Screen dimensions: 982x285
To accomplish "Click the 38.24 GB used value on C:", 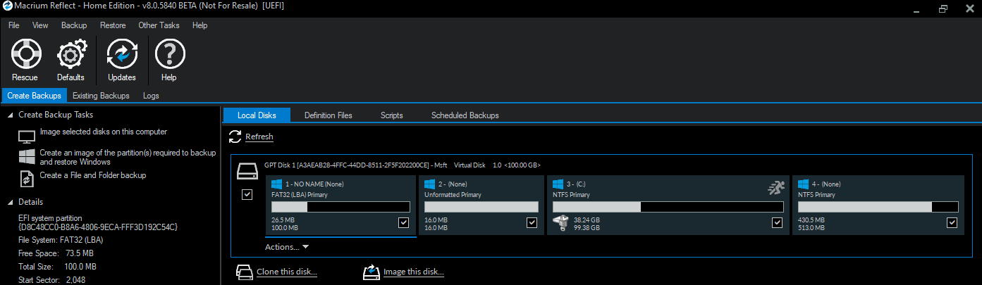I will tap(587, 220).
